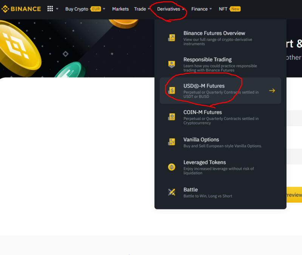Open the NFT page
The height and width of the screenshot is (255, 302).
coord(223,9)
